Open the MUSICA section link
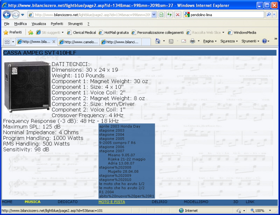Screen dimensions: 280x215 click(x=33, y=202)
